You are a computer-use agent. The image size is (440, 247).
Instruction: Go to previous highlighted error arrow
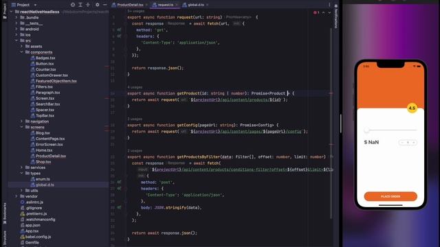[323, 12]
